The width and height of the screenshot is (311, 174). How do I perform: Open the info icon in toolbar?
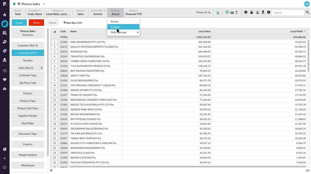coord(269,12)
